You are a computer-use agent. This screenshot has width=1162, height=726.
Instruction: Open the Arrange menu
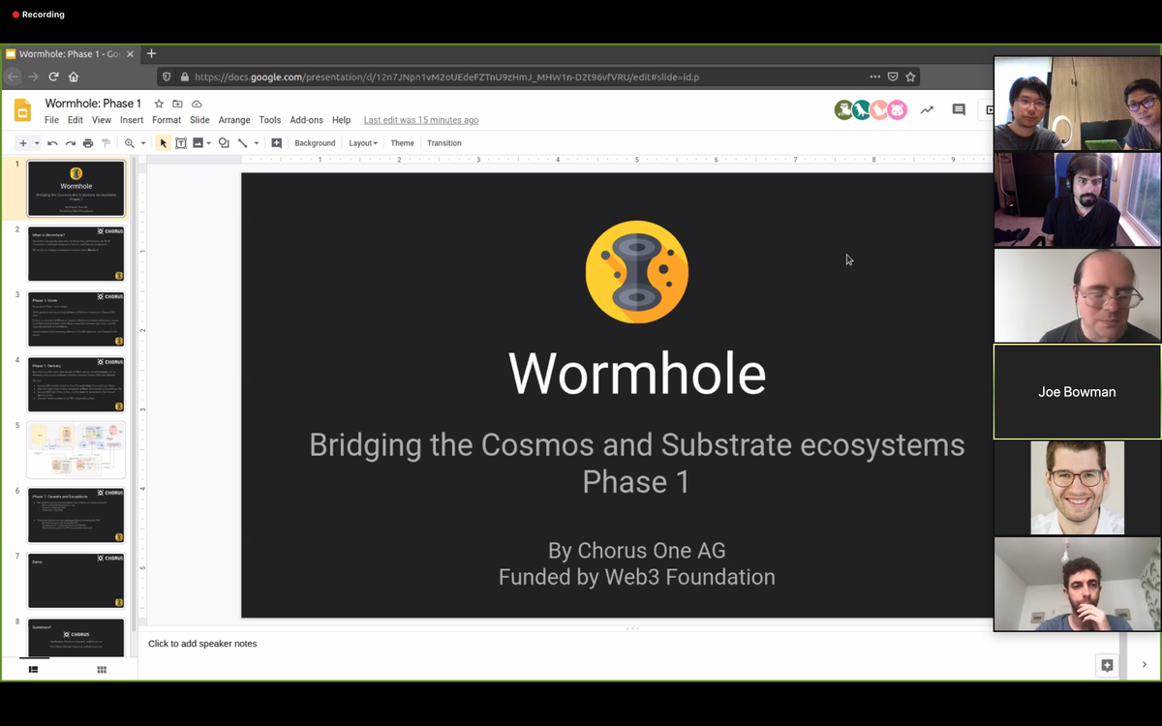[x=234, y=120]
